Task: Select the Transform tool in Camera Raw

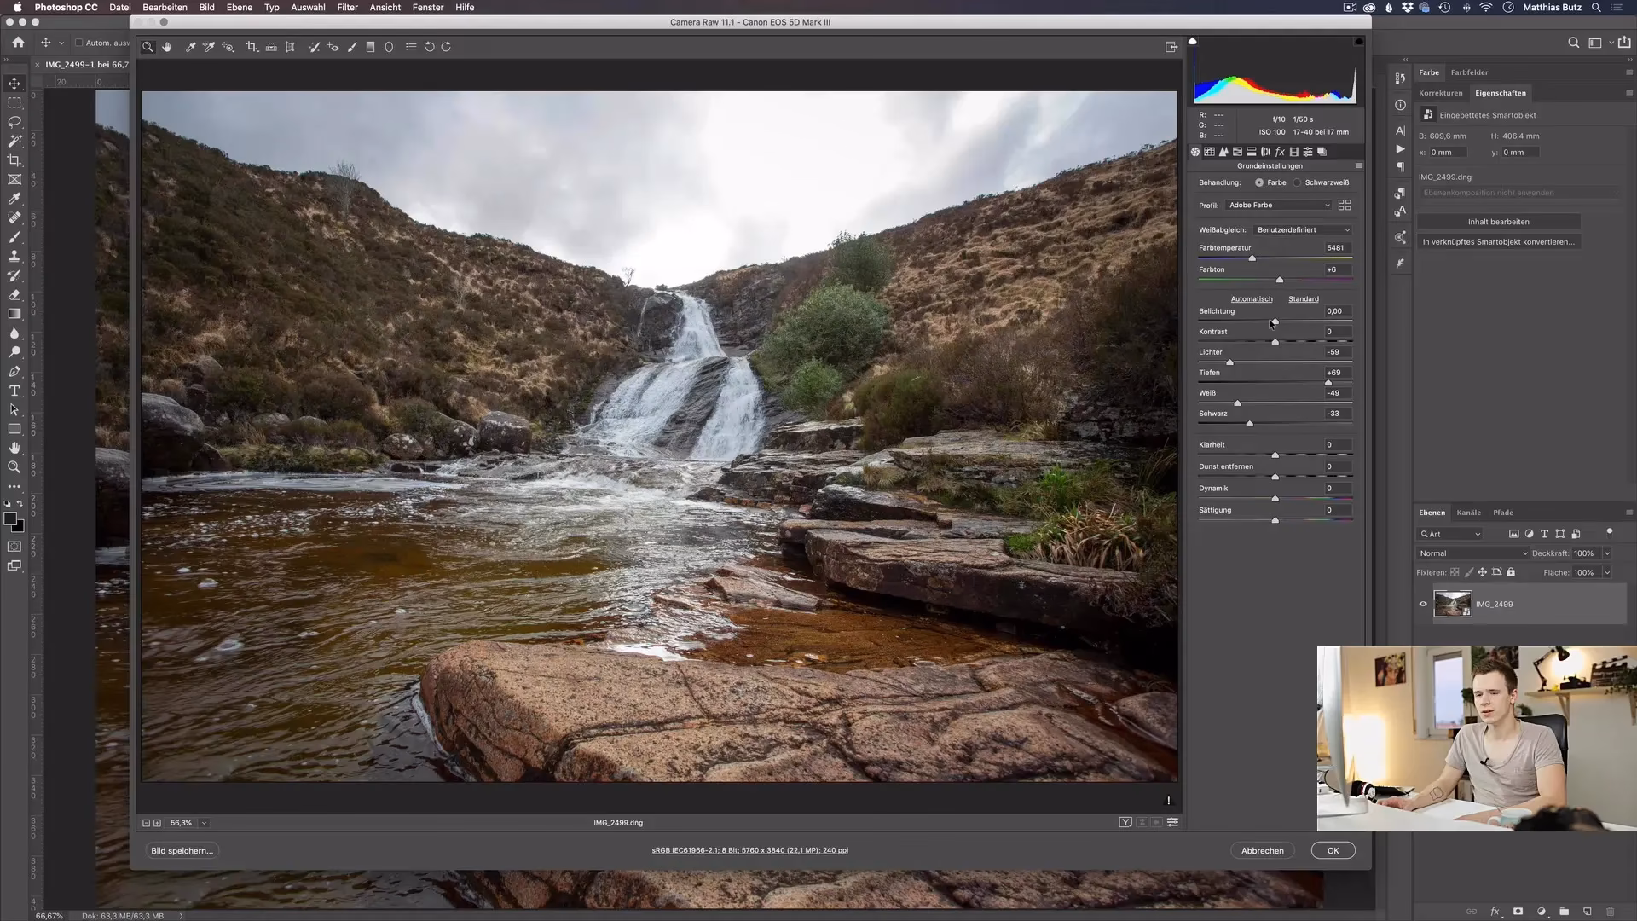Action: [290, 47]
